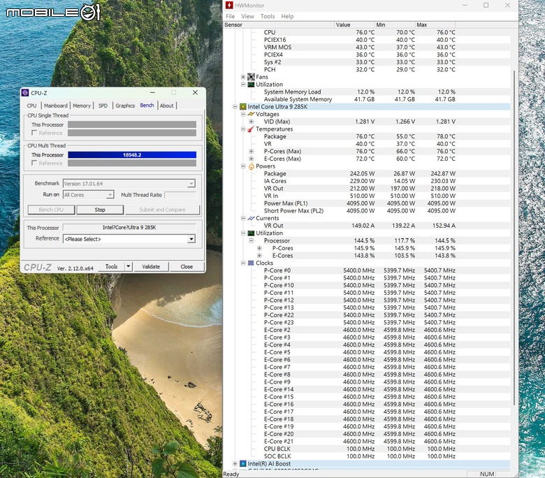The width and height of the screenshot is (545, 478).
Task: Open the Help menu in HWMonitor
Action: [287, 16]
